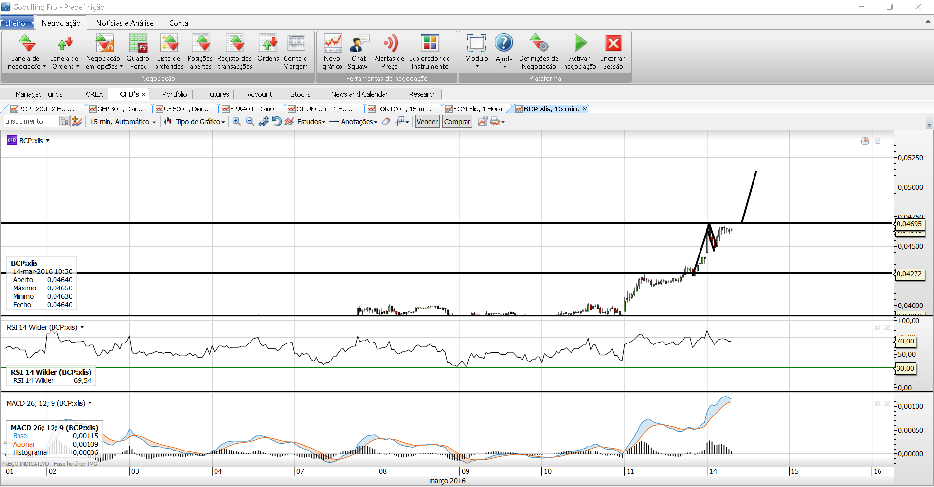Expand the RSI 14 Wilder study menu

click(x=82, y=327)
